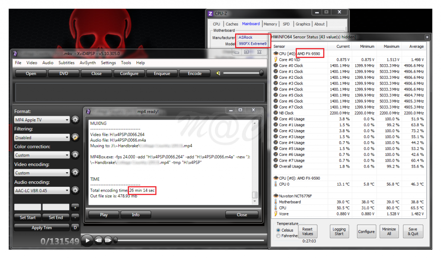Screen dimensions: 441x258
Task: Open the Format MP4 Apple TV dropdown
Action: click(x=42, y=120)
